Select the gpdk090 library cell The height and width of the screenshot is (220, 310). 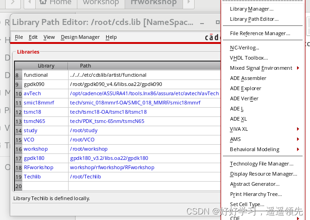[45, 85]
